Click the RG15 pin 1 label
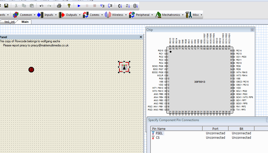 coord(161,51)
